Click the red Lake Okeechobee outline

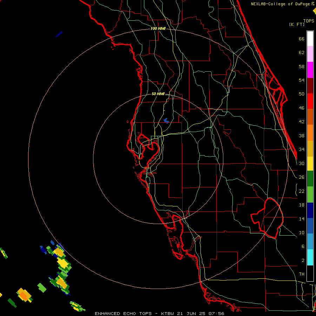pos(267,218)
